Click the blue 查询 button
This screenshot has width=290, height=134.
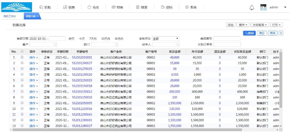249,33
